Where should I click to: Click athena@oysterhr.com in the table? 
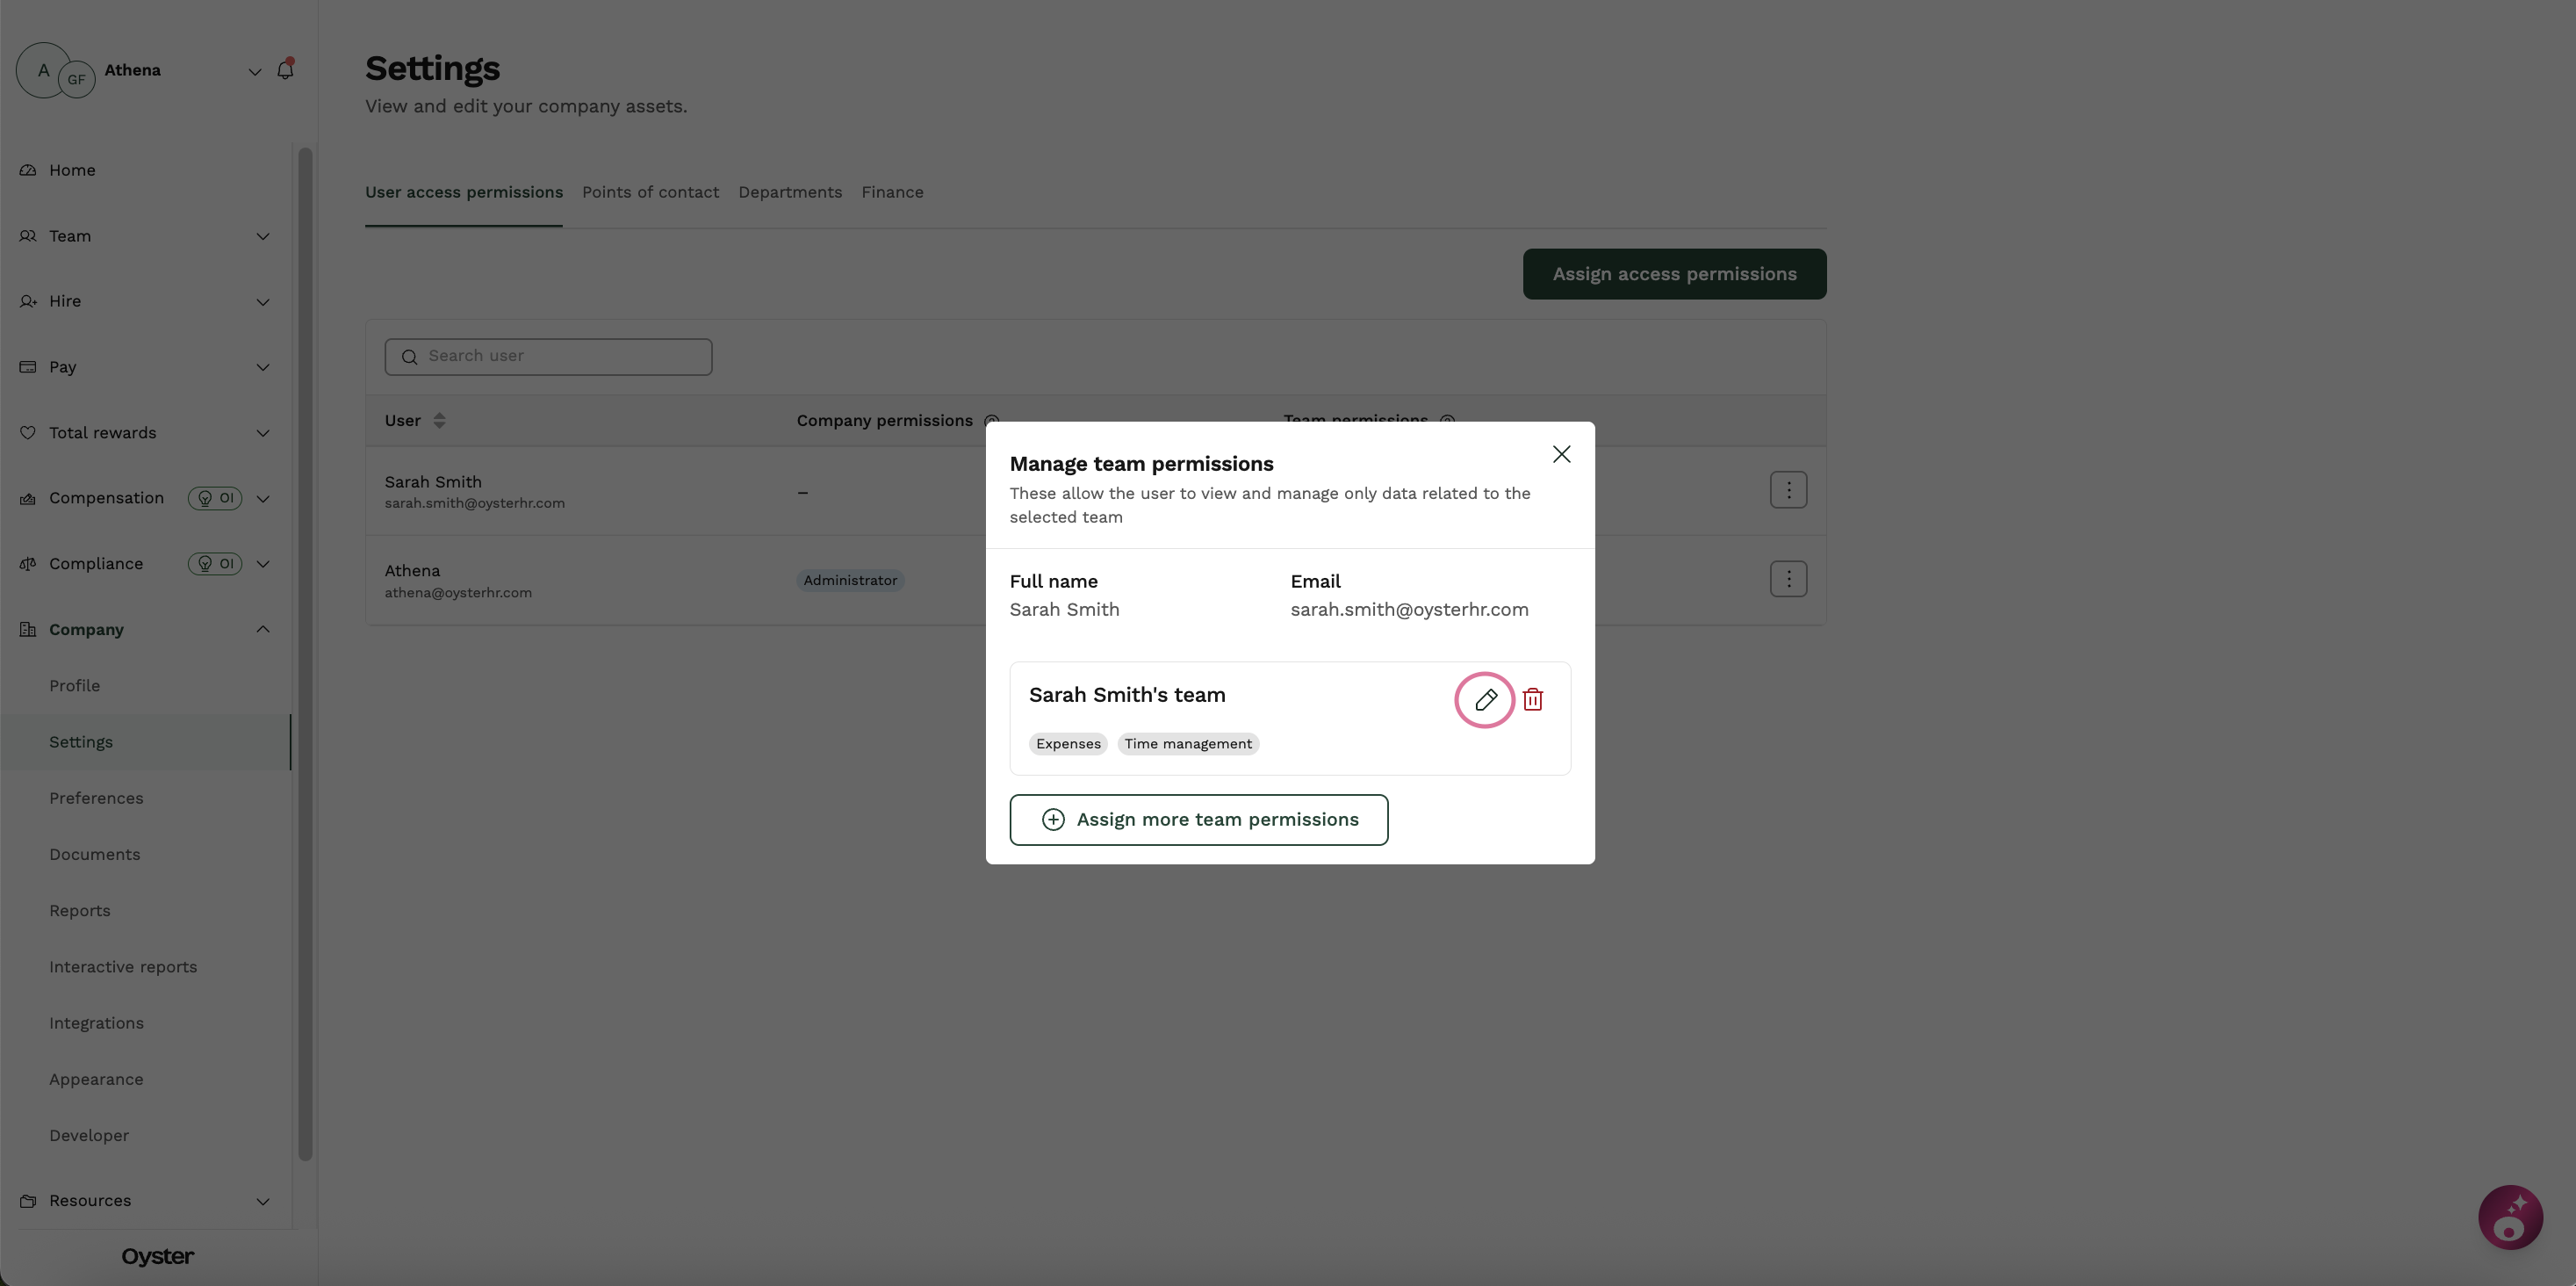[x=458, y=592]
